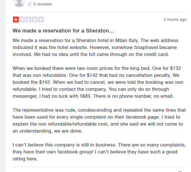Click the paragraph starting "I can't believe this company"
The height and width of the screenshot is (172, 191).
click(99, 152)
